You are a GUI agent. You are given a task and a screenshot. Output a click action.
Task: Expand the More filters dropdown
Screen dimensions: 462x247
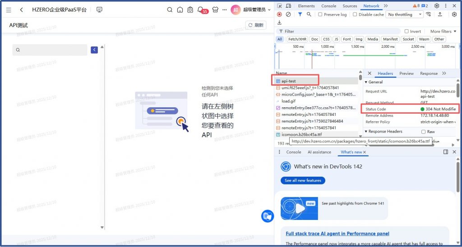point(443,32)
